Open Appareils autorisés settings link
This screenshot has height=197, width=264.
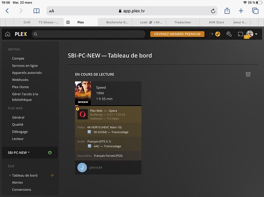[x=27, y=73]
